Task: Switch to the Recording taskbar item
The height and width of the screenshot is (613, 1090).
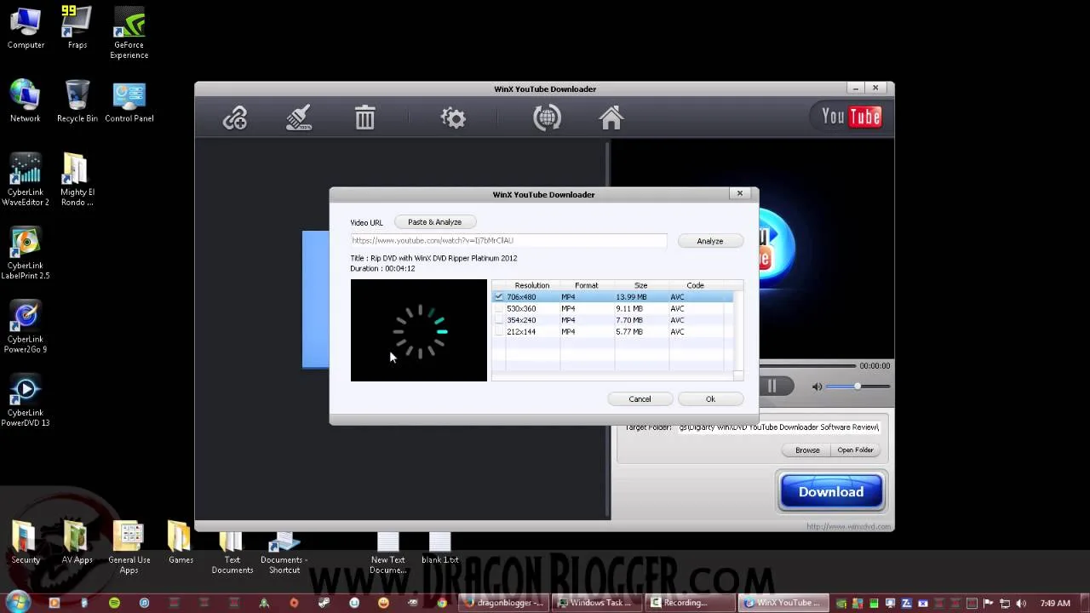Action: [688, 603]
